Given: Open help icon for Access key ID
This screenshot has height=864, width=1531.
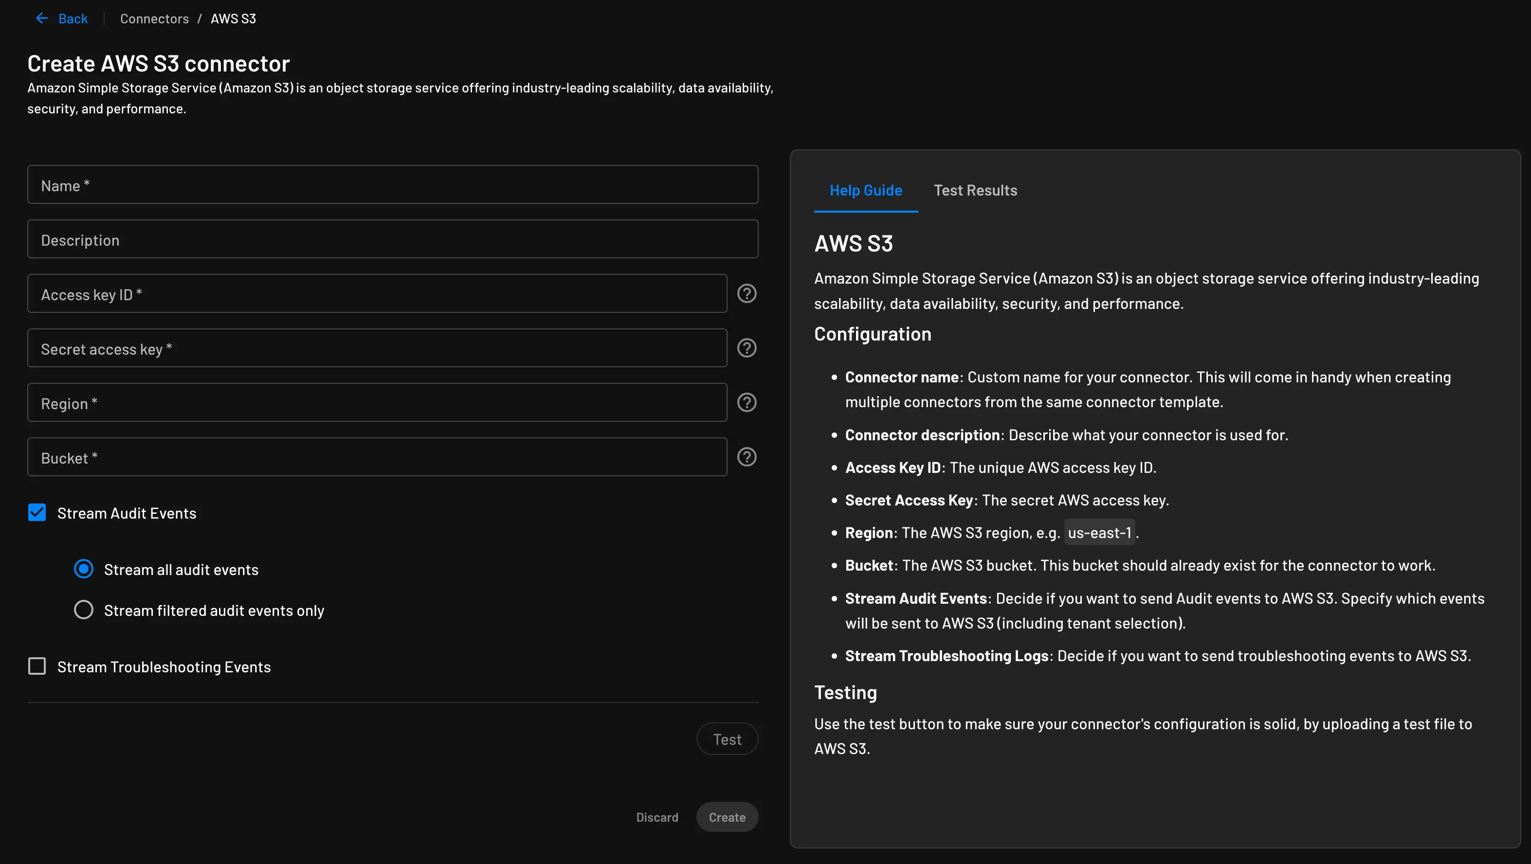Looking at the screenshot, I should (747, 293).
